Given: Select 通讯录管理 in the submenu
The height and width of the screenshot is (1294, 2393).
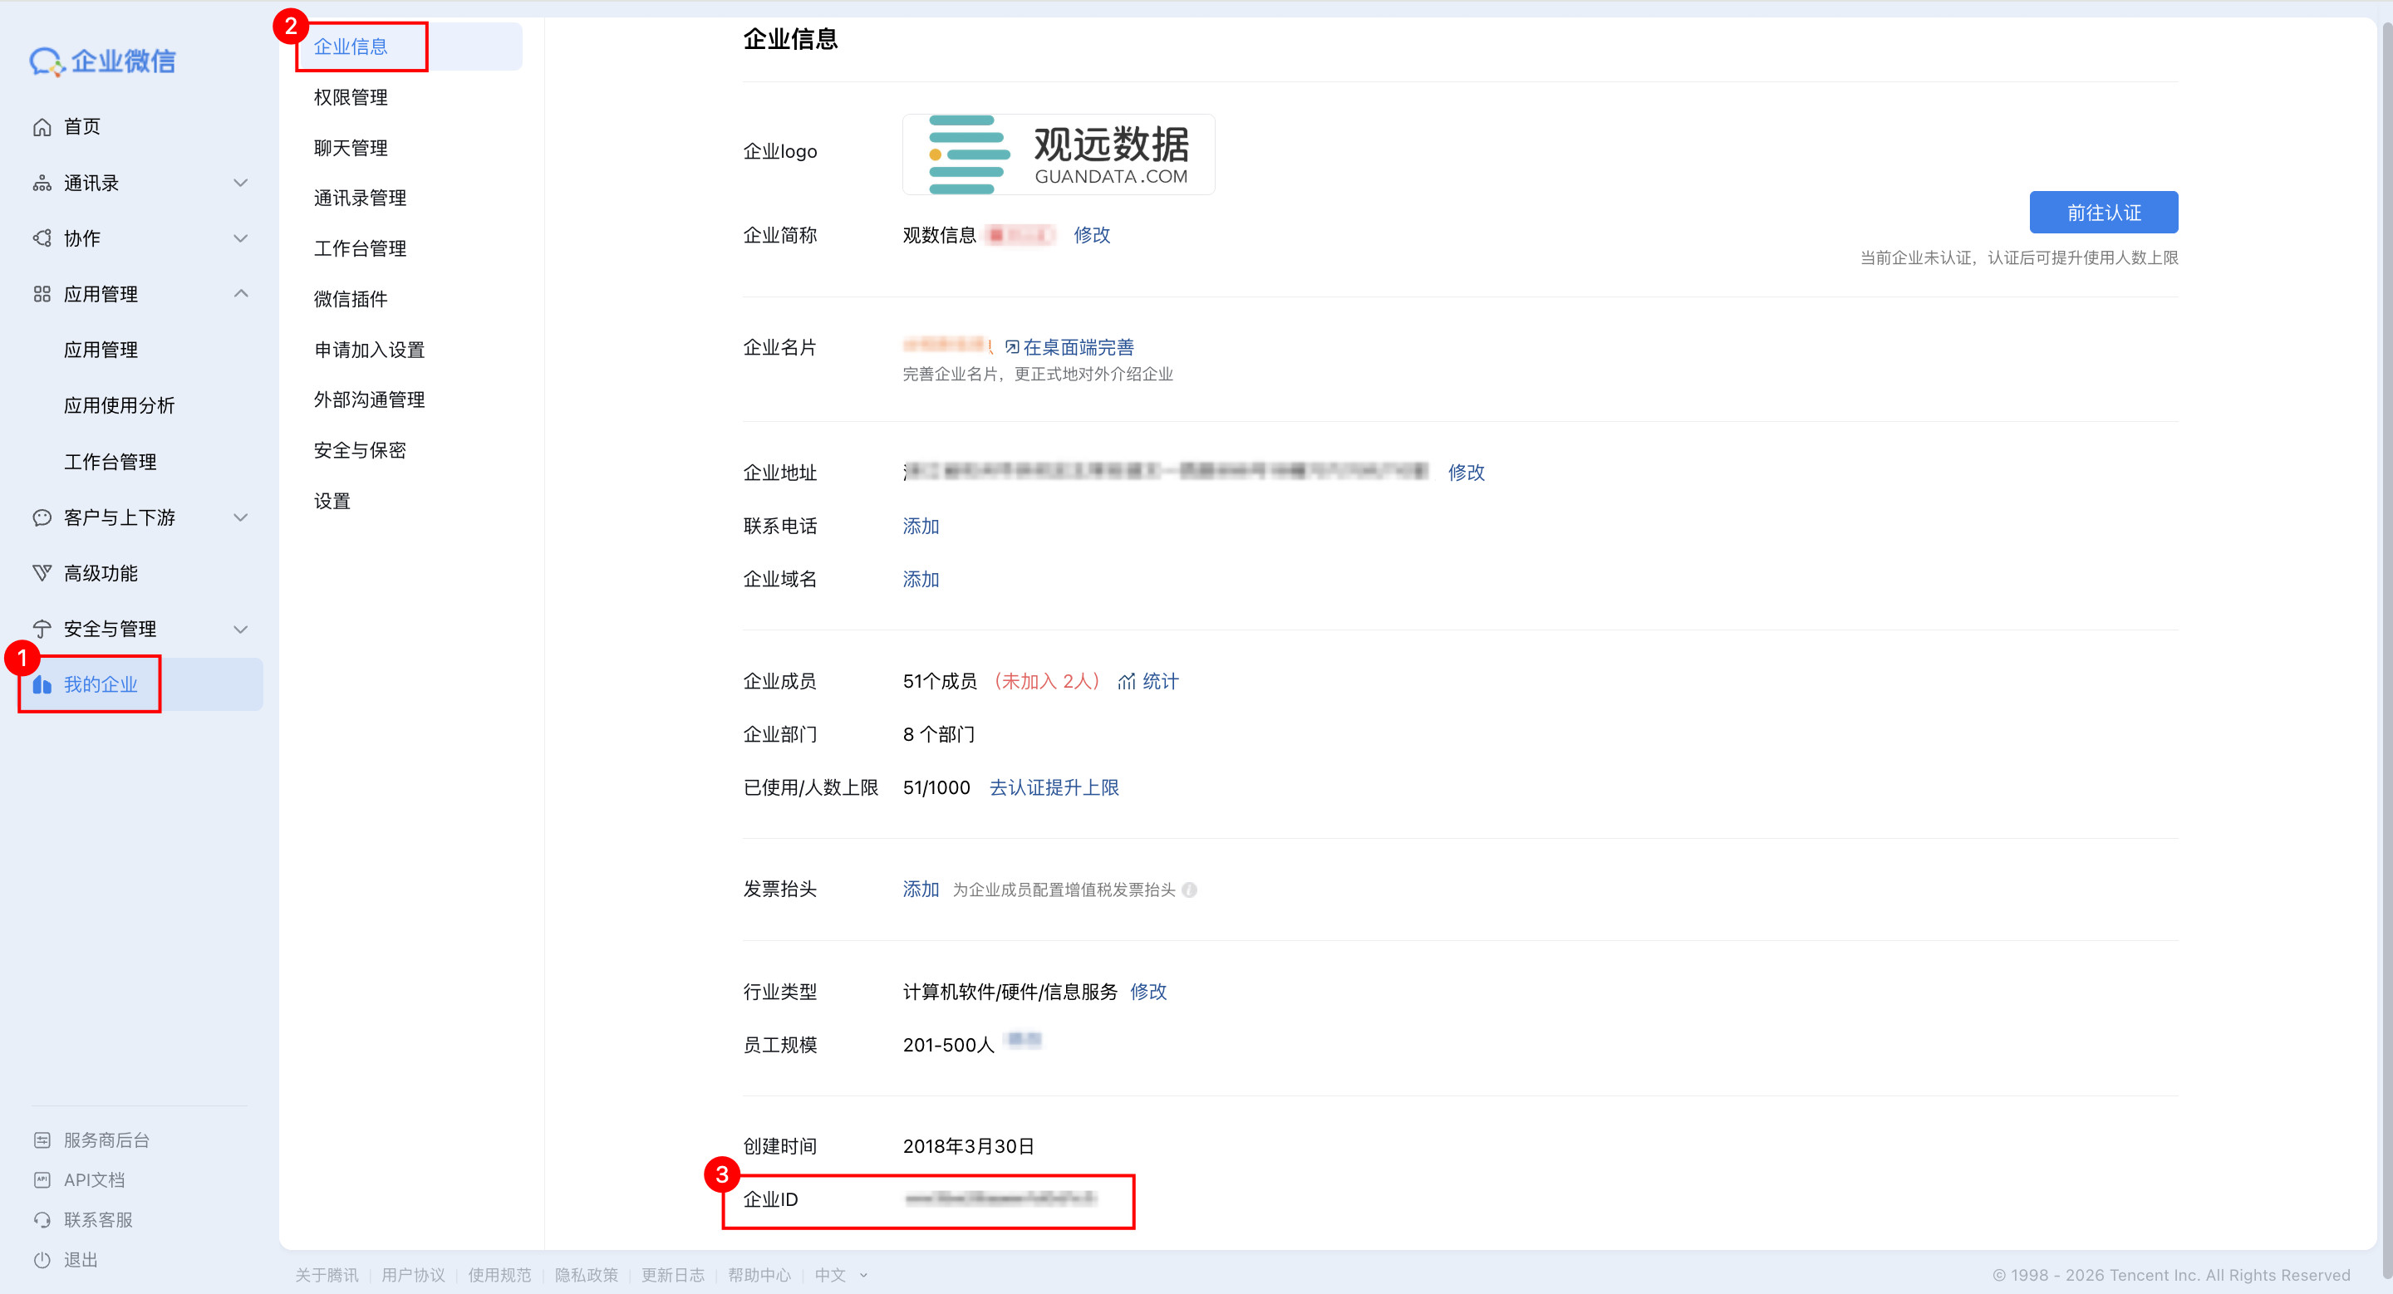Looking at the screenshot, I should pos(360,198).
